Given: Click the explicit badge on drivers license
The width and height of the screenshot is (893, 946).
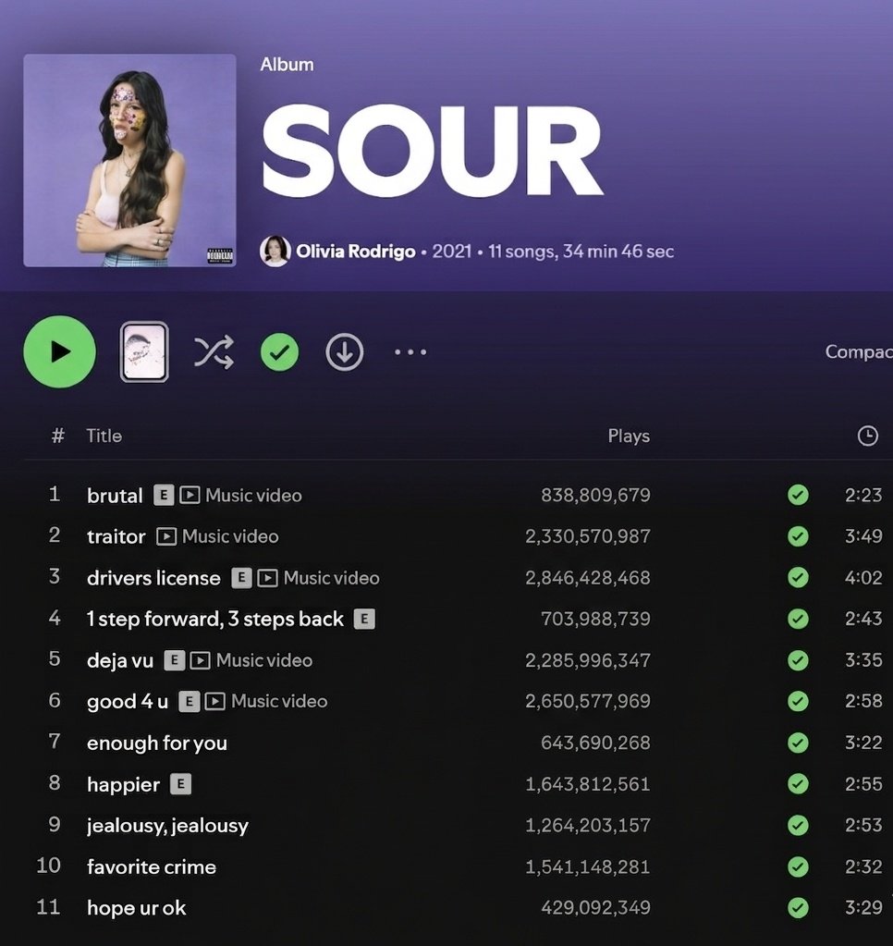Looking at the screenshot, I should [x=242, y=578].
